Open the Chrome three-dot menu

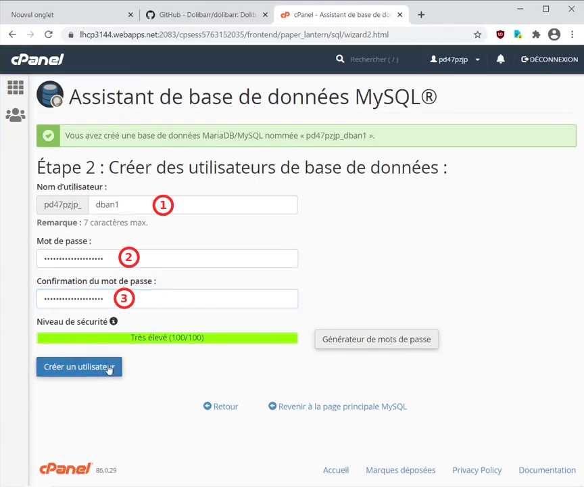(x=572, y=34)
